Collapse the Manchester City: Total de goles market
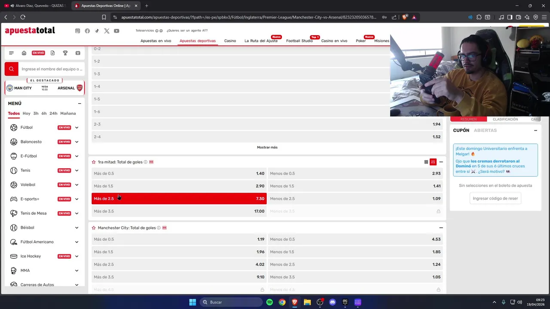The width and height of the screenshot is (550, 309). (x=441, y=228)
